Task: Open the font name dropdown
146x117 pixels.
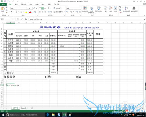Action: click(x=27, y=8)
